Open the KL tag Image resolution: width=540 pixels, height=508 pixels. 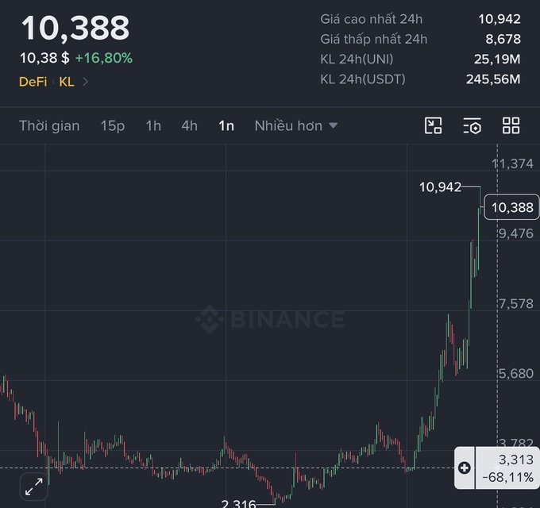[67, 82]
